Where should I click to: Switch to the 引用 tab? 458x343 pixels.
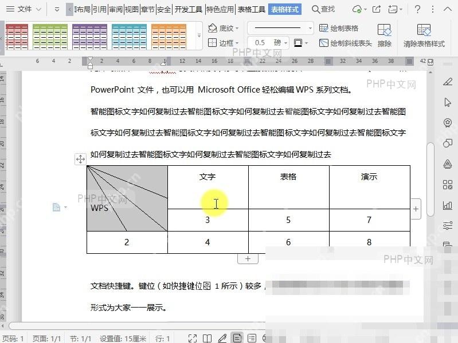tap(100, 10)
